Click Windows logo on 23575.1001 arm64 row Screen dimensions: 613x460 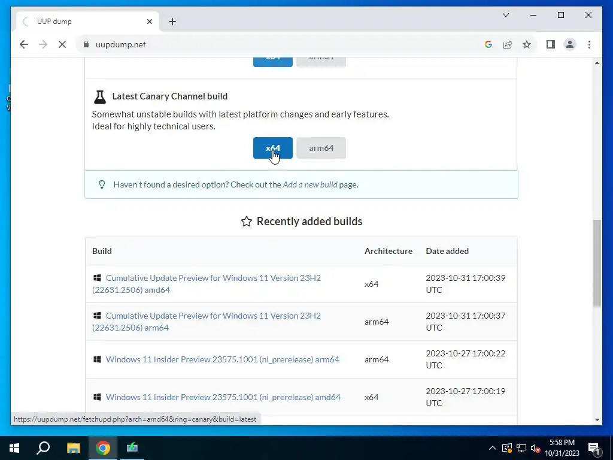click(97, 359)
